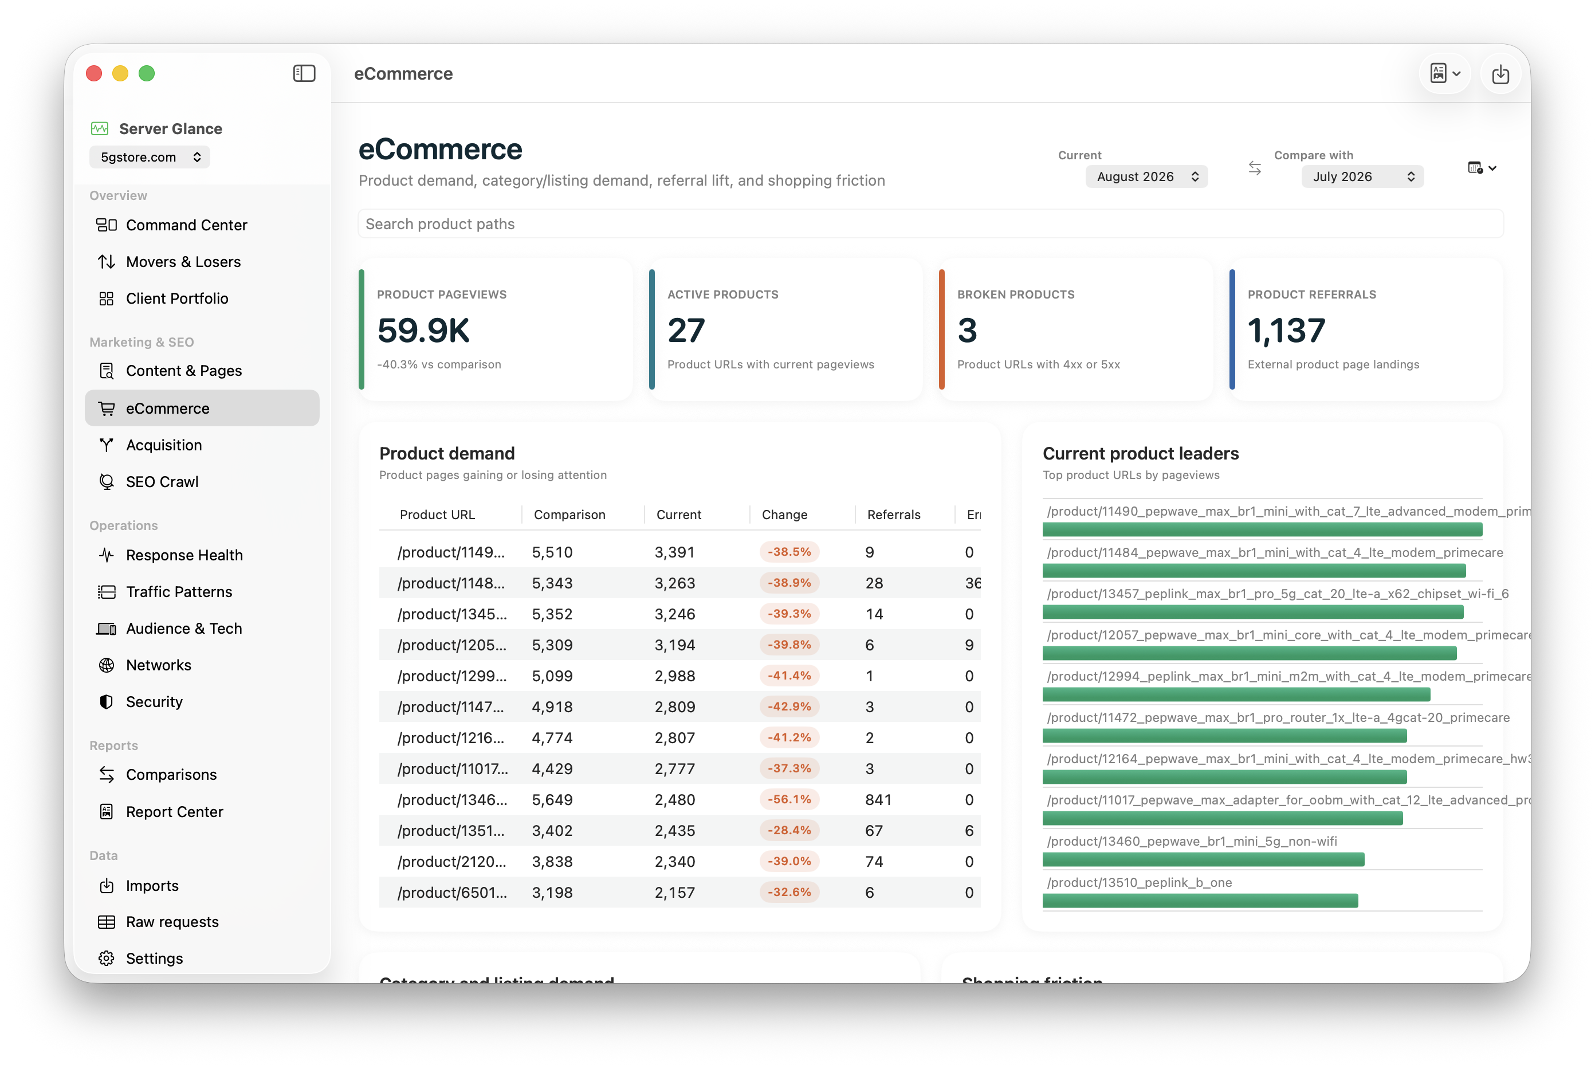1595x1068 pixels.
Task: Open the report export dropdown icon
Action: 1444,73
